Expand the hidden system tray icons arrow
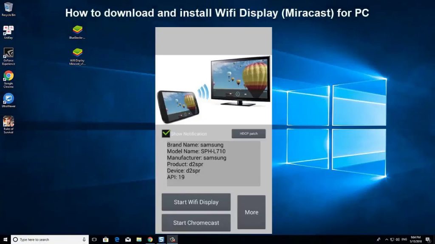435x244 pixels. [x=387, y=240]
